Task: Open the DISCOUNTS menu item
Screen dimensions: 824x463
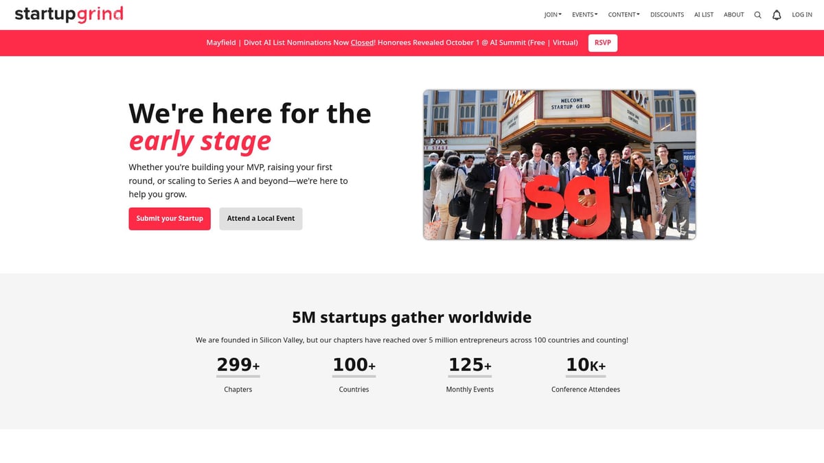Action: point(667,14)
